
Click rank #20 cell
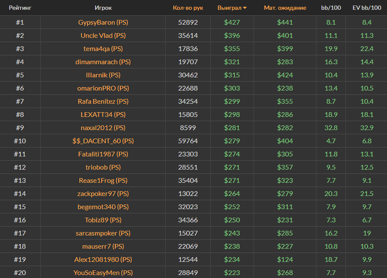(20, 273)
